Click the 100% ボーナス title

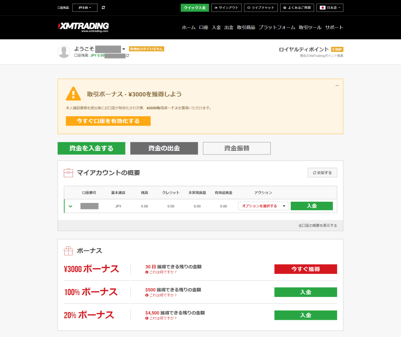91,292
